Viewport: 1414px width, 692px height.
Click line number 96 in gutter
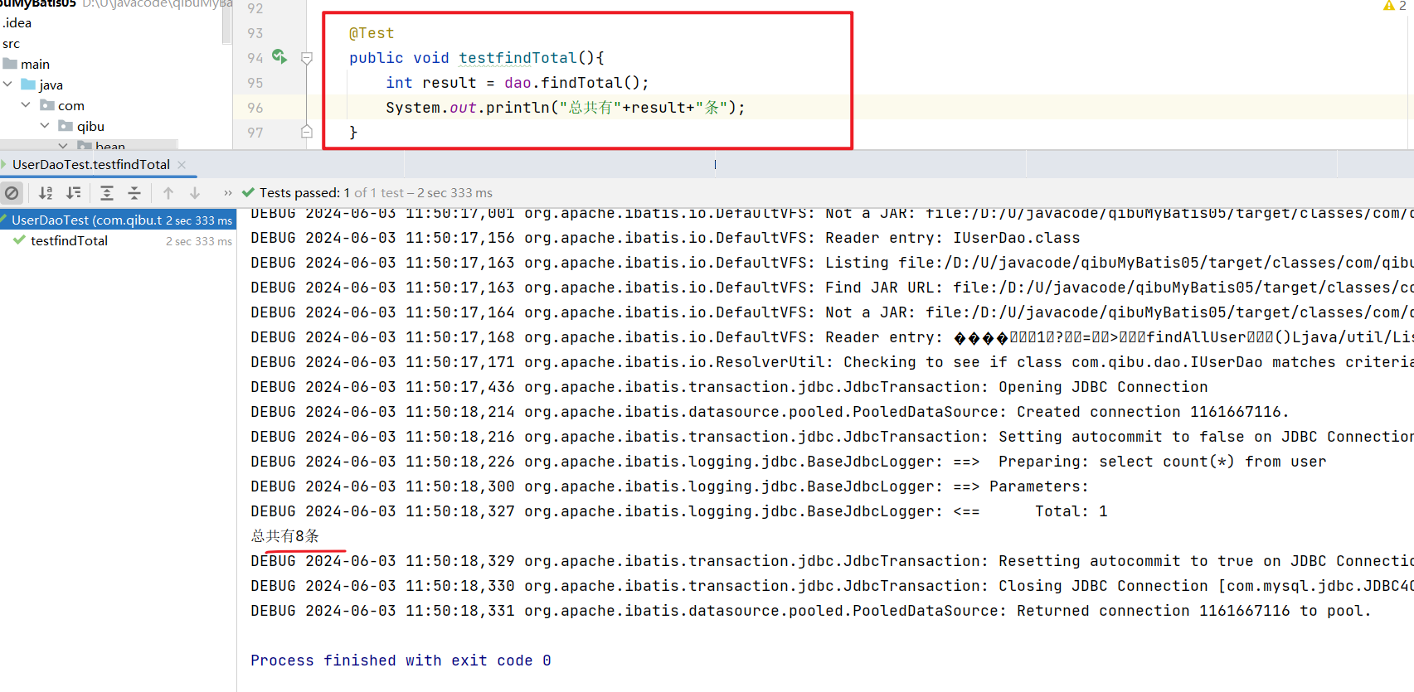pyautogui.click(x=255, y=108)
